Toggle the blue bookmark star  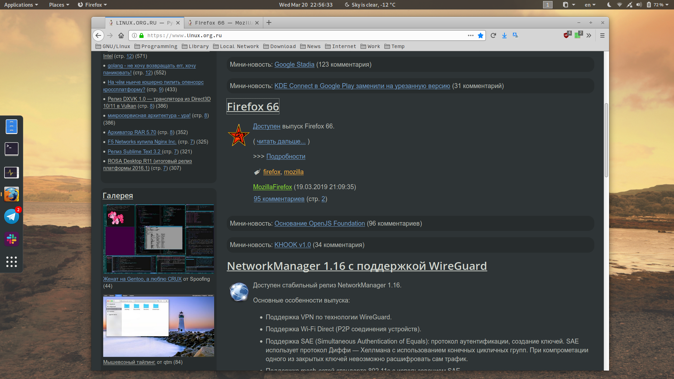[481, 35]
